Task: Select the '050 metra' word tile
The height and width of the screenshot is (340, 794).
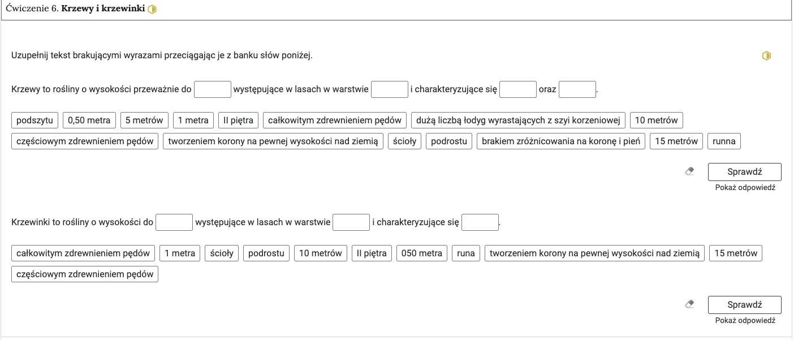Action: pos(422,253)
